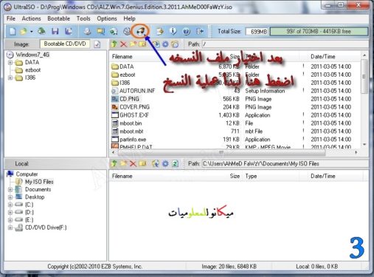
Task: Click the Exit toolbar icon
Action: click(200, 31)
